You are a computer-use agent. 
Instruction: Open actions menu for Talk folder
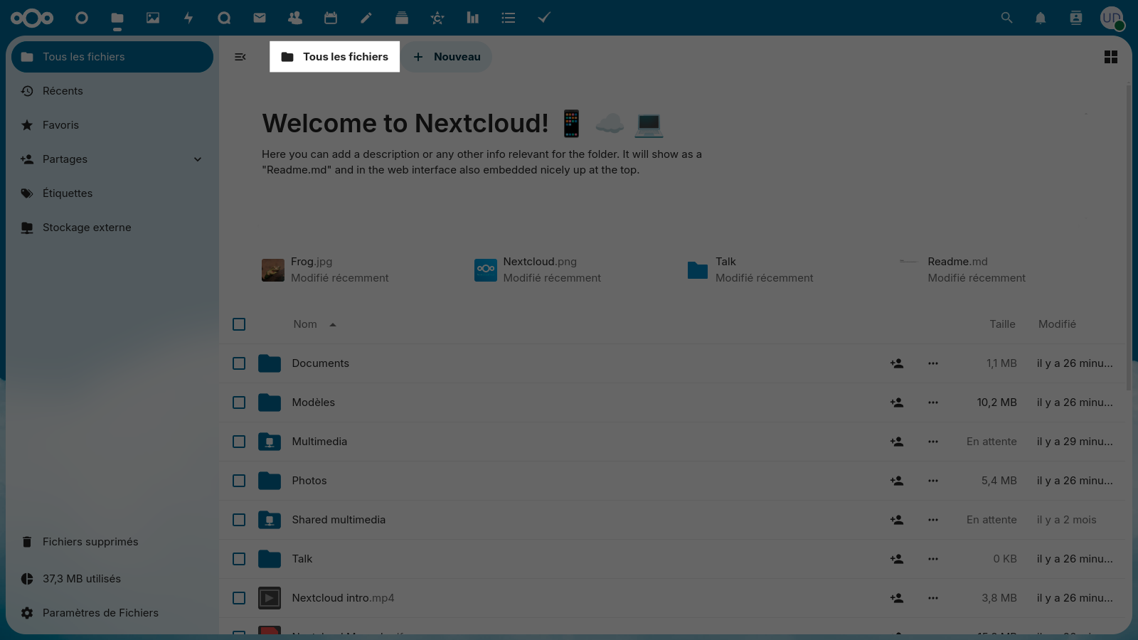click(933, 559)
